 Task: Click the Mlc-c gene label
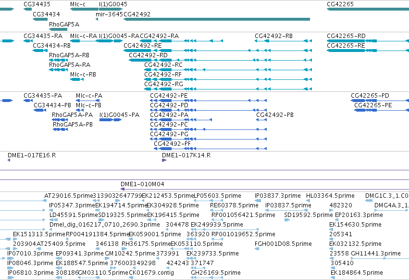pyautogui.click(x=78, y=4)
